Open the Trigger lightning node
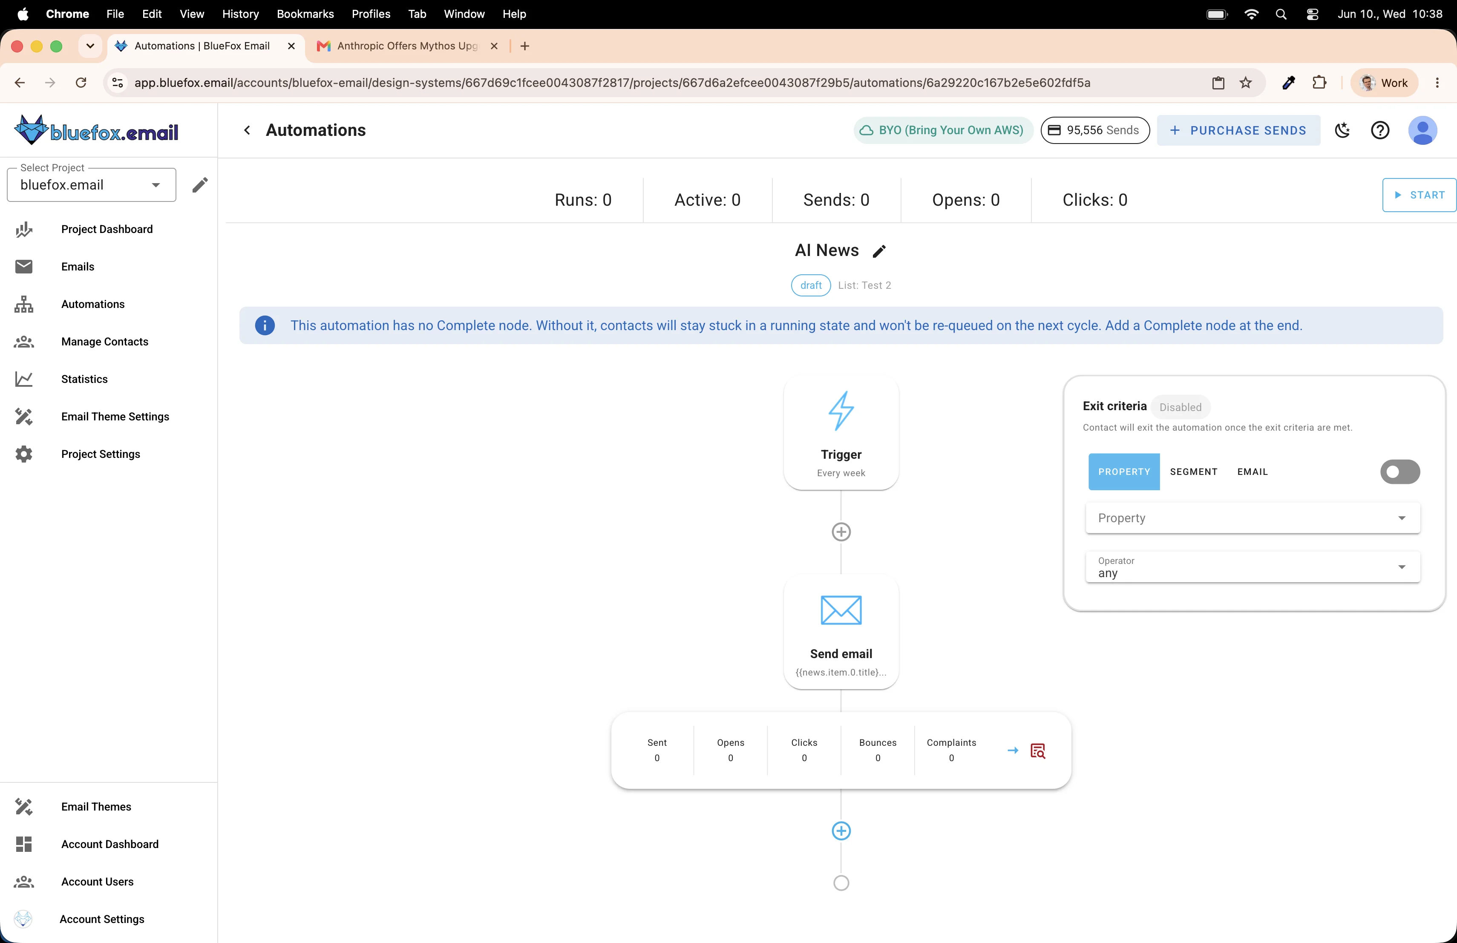The width and height of the screenshot is (1457, 943). tap(841, 432)
